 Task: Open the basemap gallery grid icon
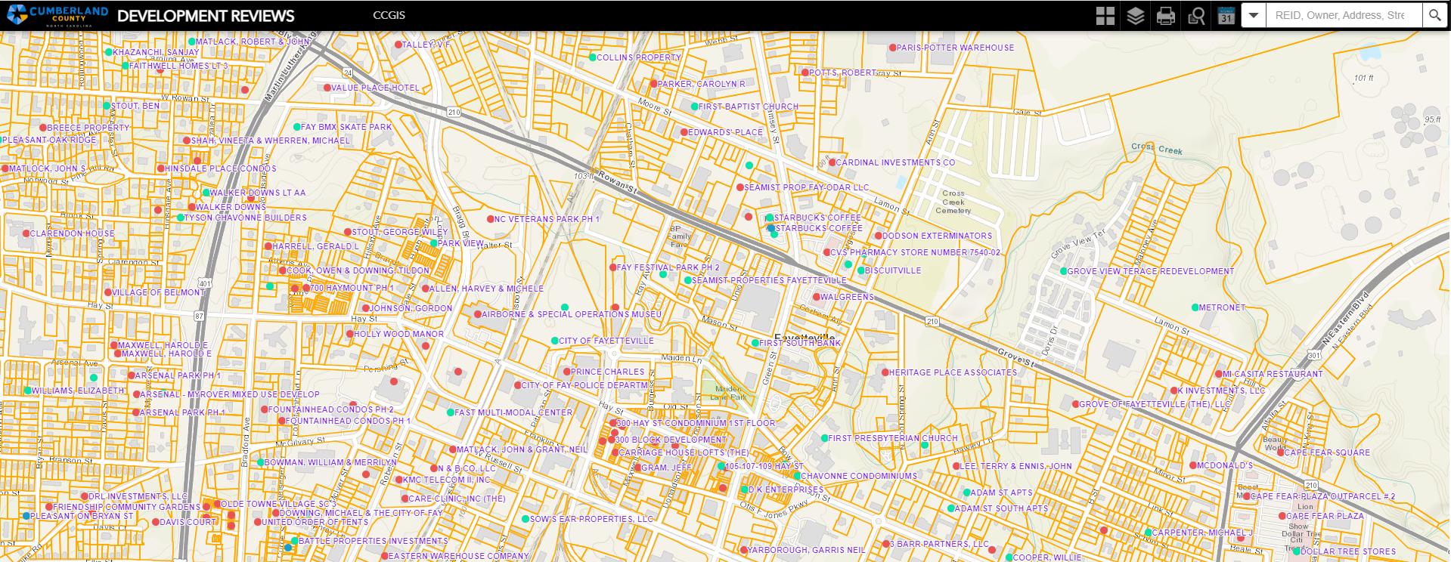pyautogui.click(x=1105, y=16)
